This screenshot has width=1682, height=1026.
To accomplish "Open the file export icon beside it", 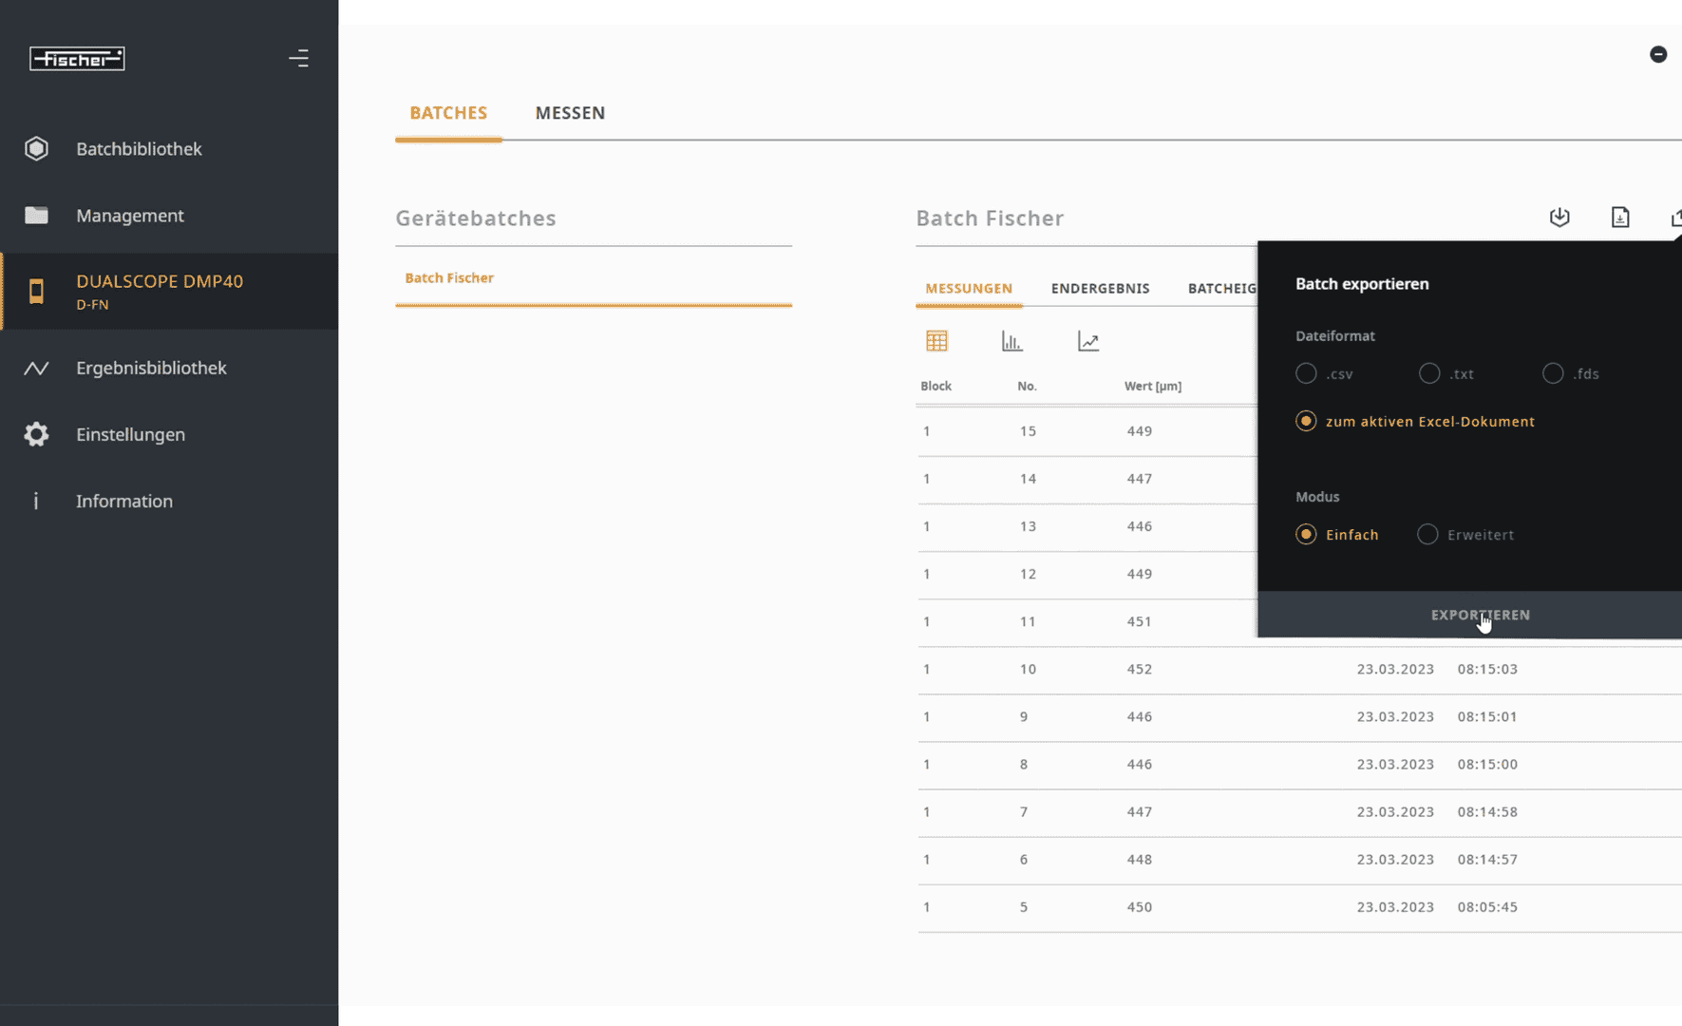I will (x=1620, y=217).
